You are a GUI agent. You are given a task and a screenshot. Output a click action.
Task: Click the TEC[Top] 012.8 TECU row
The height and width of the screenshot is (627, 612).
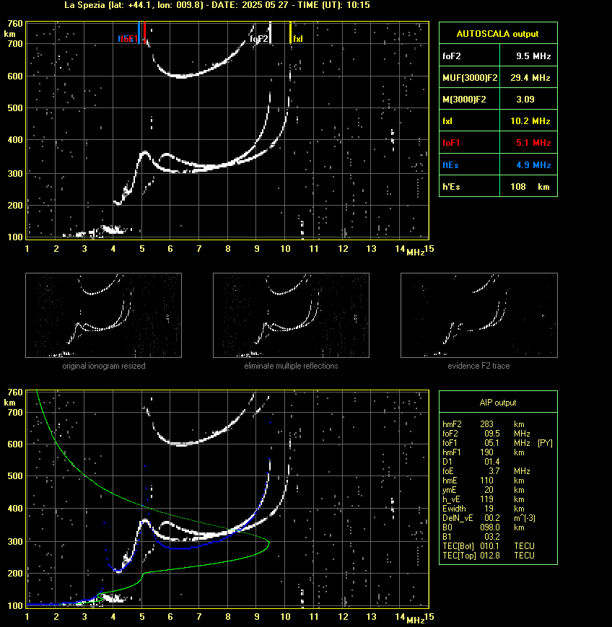tap(489, 556)
